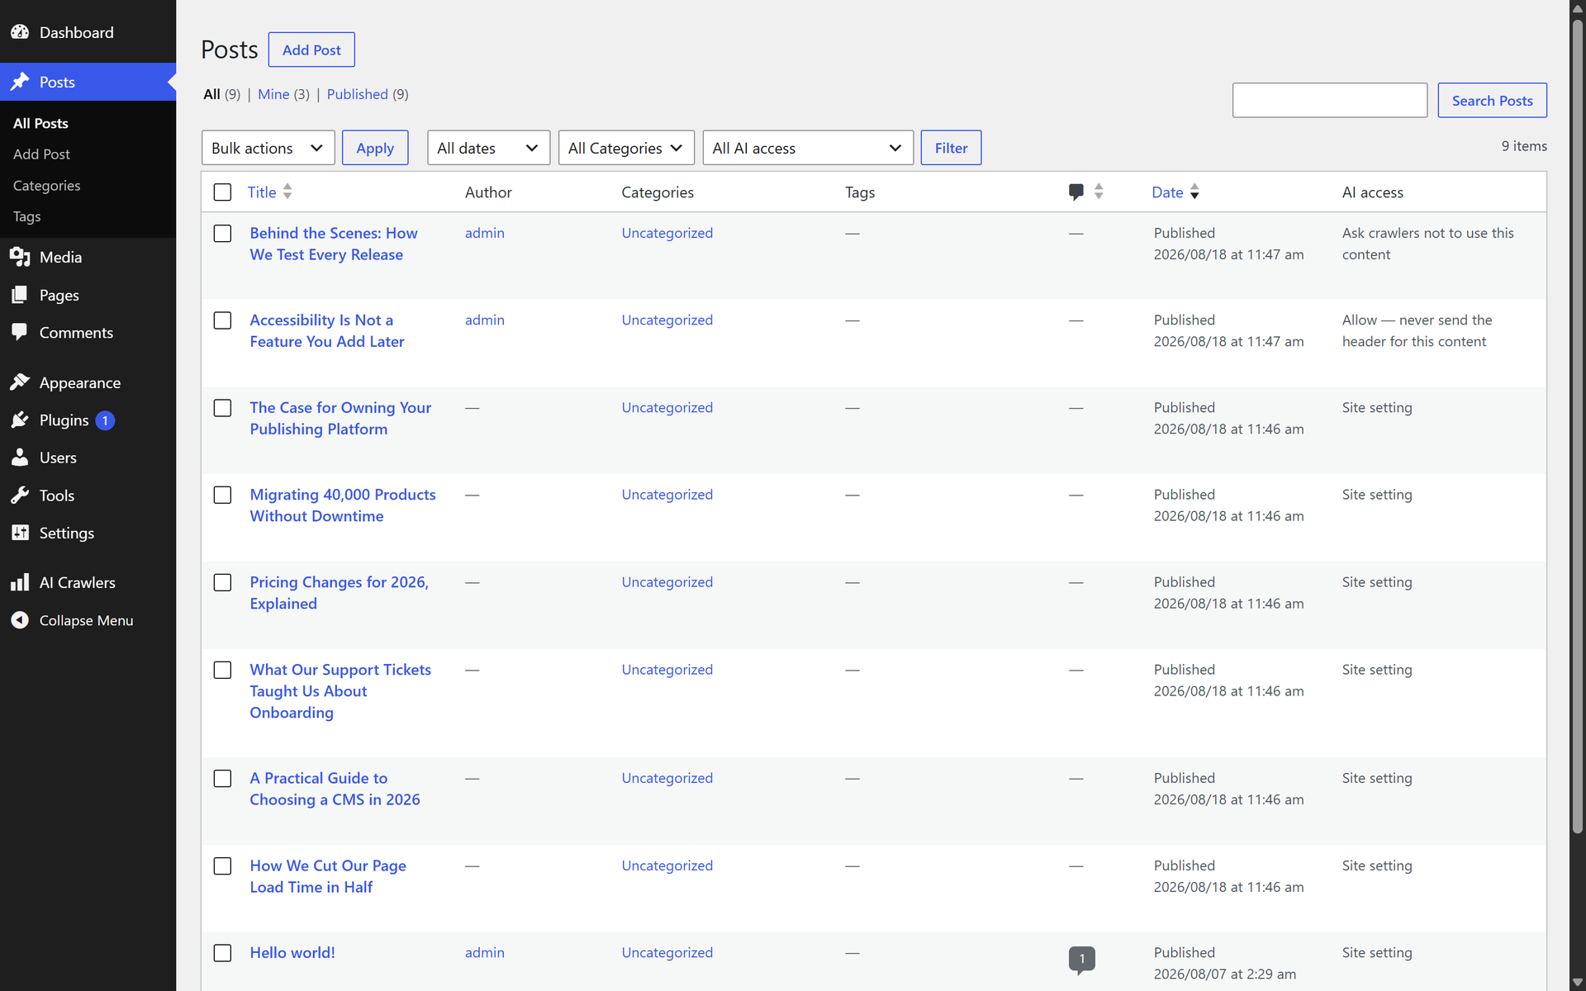Click the Plugins update count badge
1586x991 pixels.
click(105, 420)
